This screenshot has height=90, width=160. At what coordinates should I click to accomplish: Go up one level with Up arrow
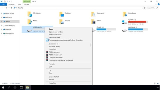point(11,8)
